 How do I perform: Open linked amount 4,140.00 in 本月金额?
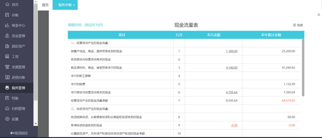click(x=232, y=67)
